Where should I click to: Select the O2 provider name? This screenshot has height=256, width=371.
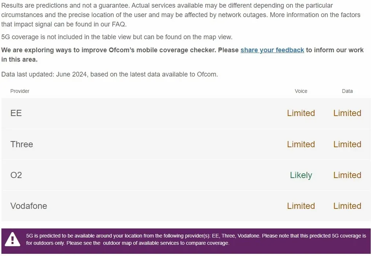coord(16,175)
